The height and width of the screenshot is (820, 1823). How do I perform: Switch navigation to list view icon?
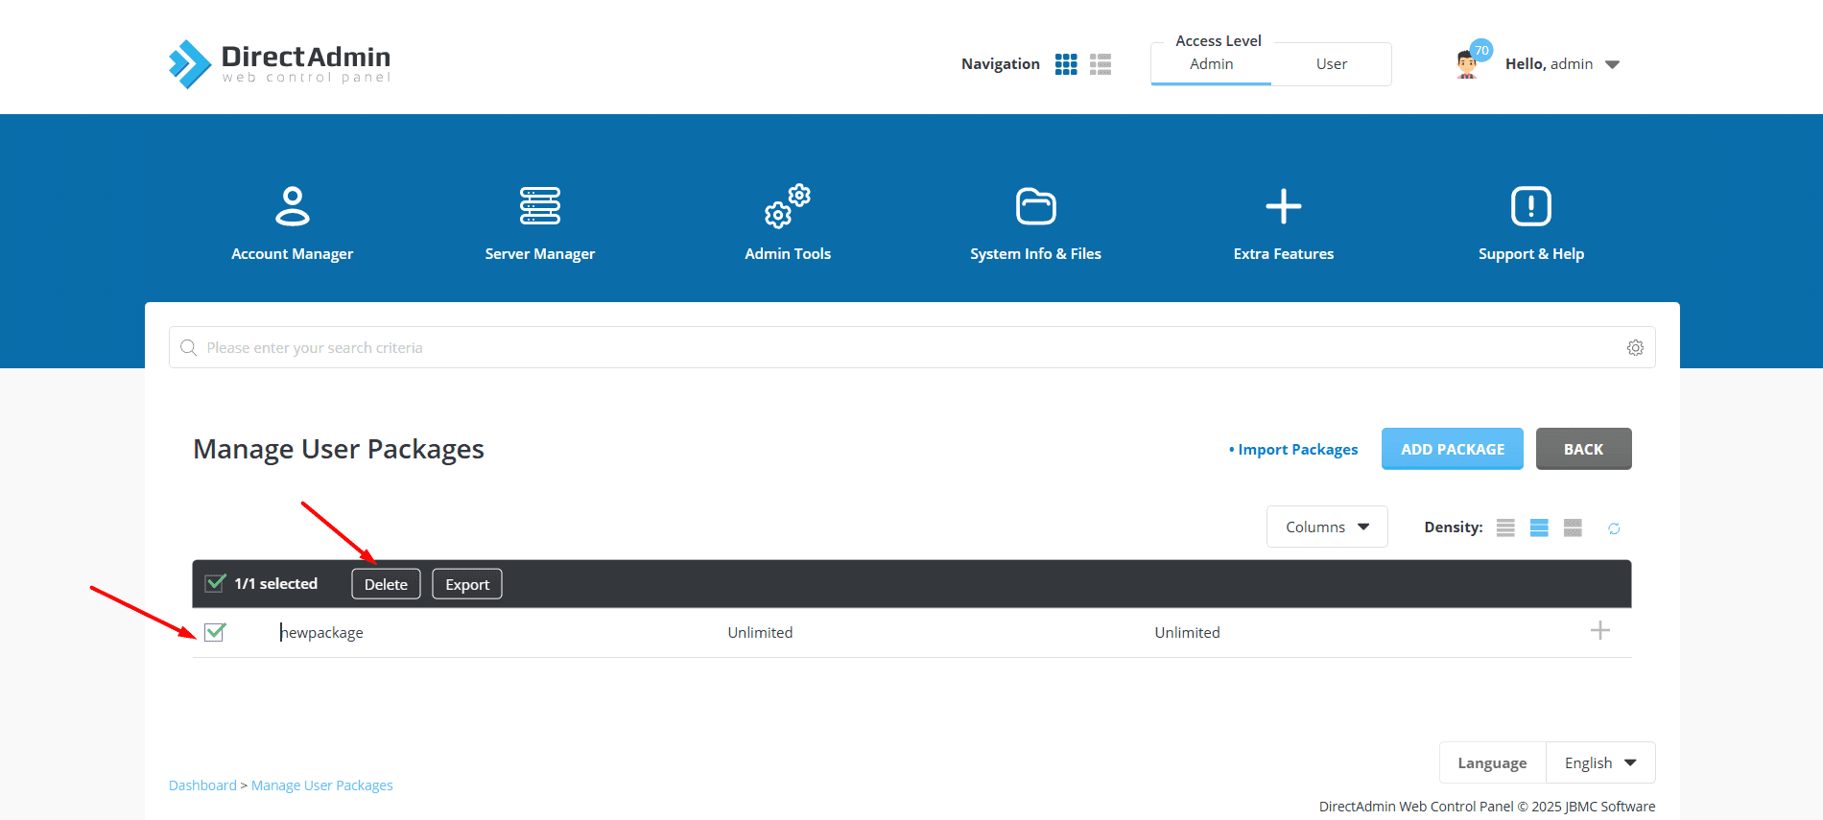coord(1101,64)
